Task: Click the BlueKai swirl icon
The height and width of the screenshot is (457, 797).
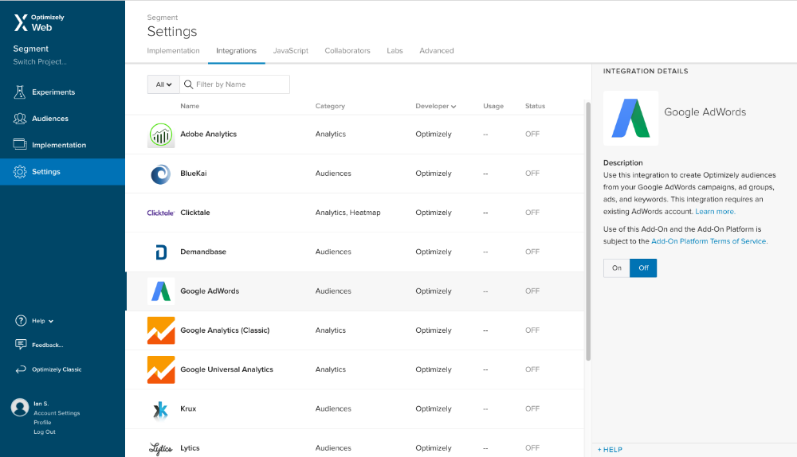Action: click(161, 174)
